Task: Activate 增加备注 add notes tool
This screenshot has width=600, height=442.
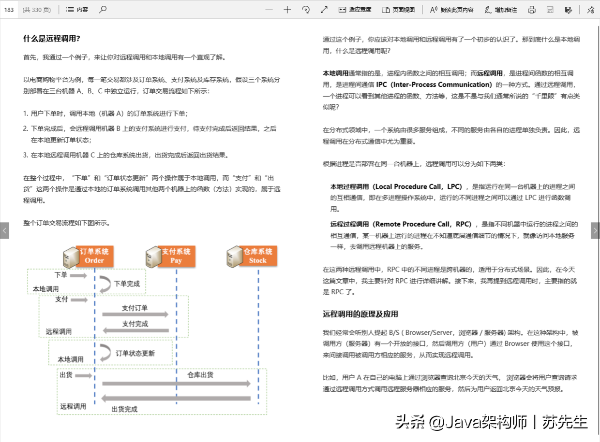Action: pos(501,10)
